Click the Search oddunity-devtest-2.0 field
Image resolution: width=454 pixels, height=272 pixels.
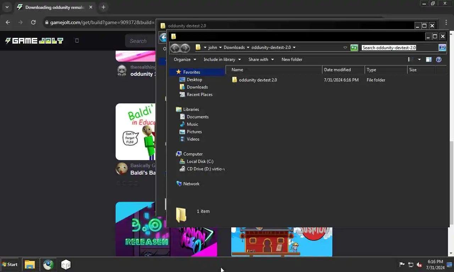400,47
